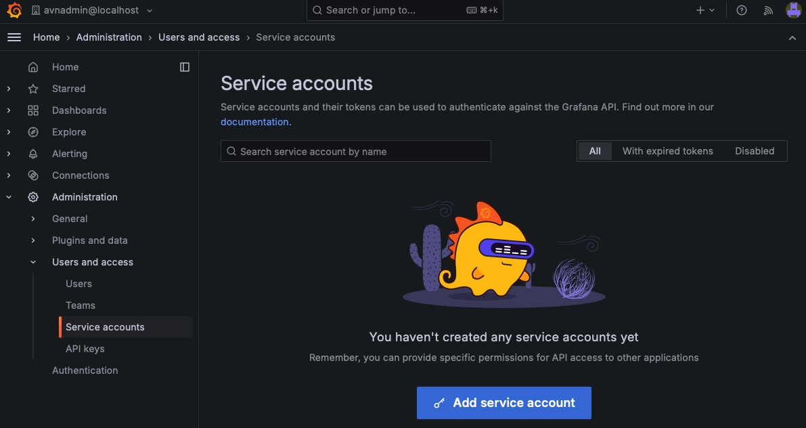Expand the Starred section
This screenshot has height=428, width=806.
point(9,89)
